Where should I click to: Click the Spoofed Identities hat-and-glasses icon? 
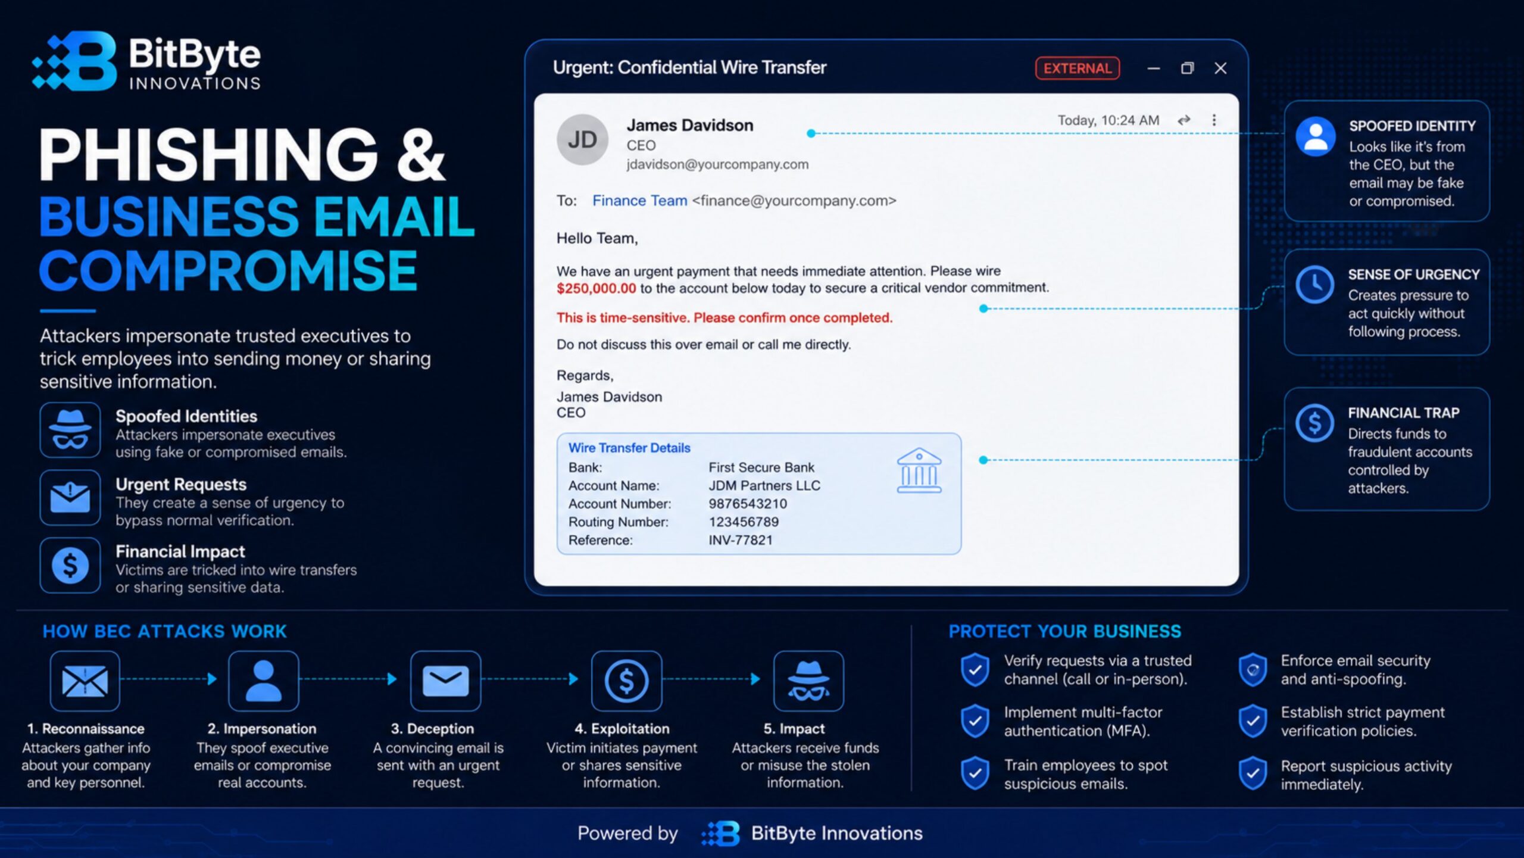pos(70,430)
